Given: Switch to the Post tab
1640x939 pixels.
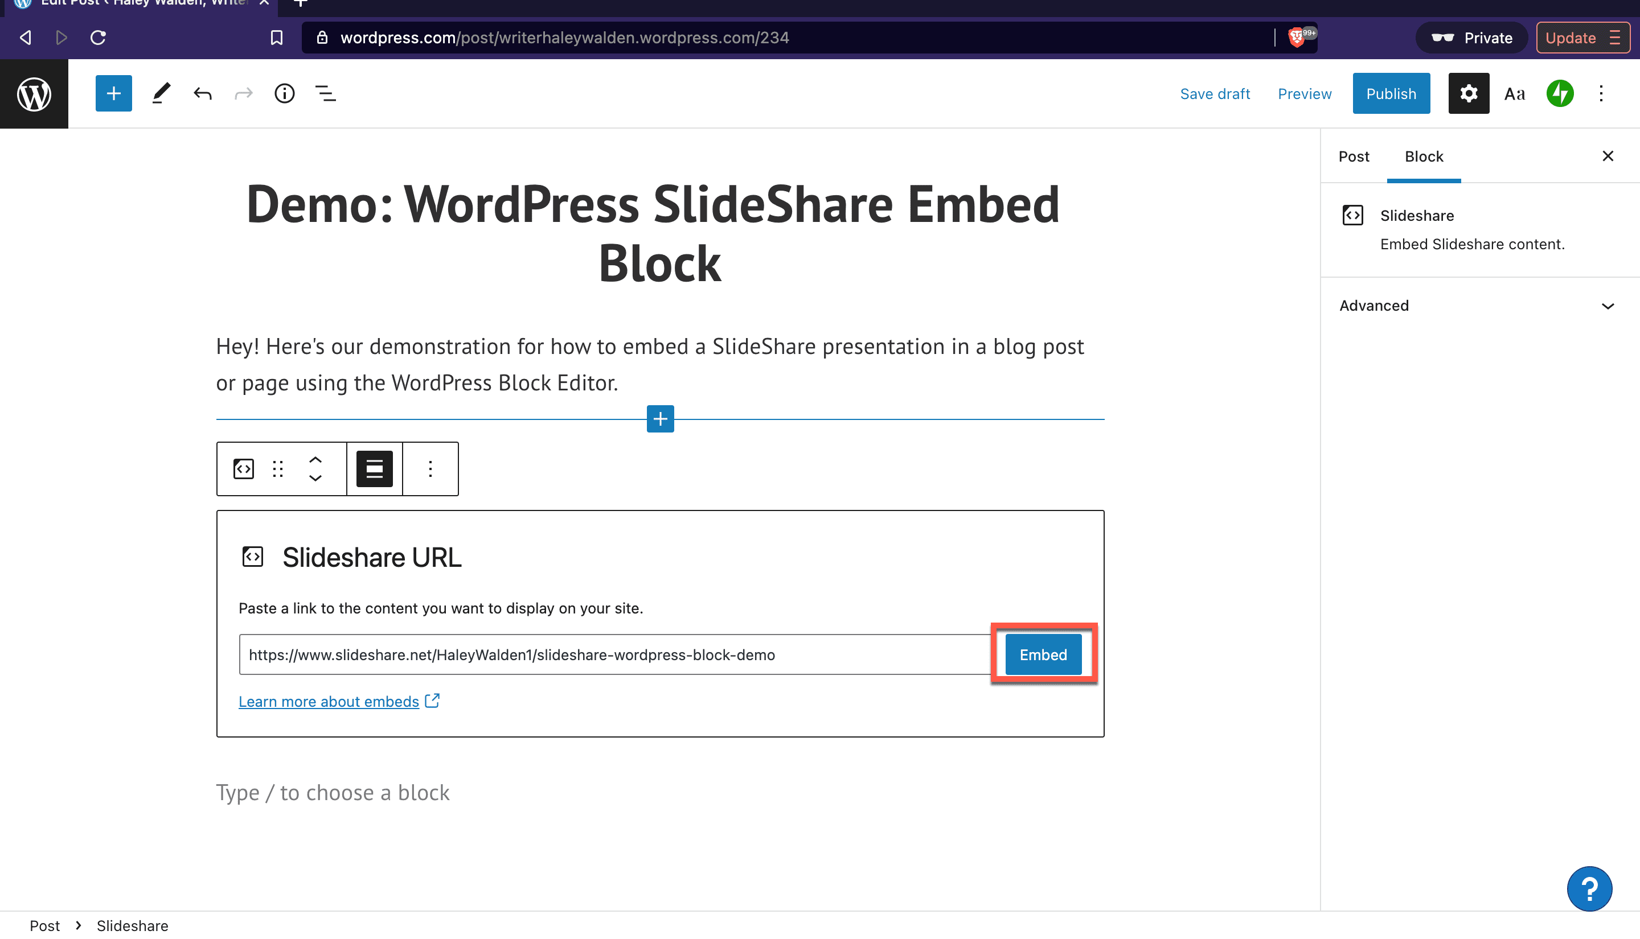Looking at the screenshot, I should (x=1354, y=156).
